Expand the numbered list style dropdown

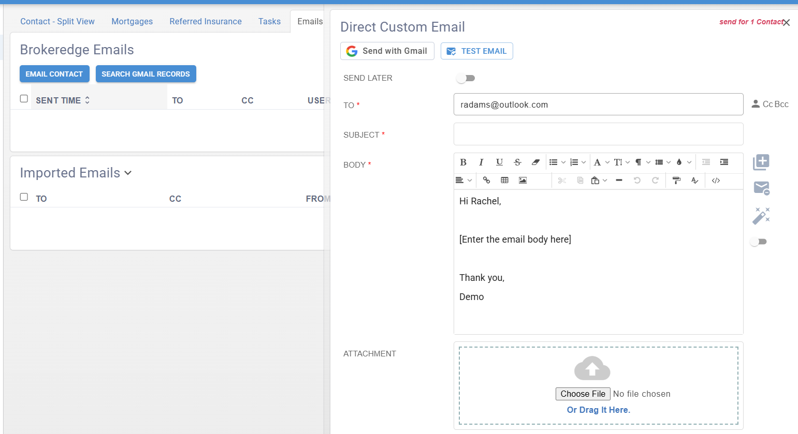point(584,162)
